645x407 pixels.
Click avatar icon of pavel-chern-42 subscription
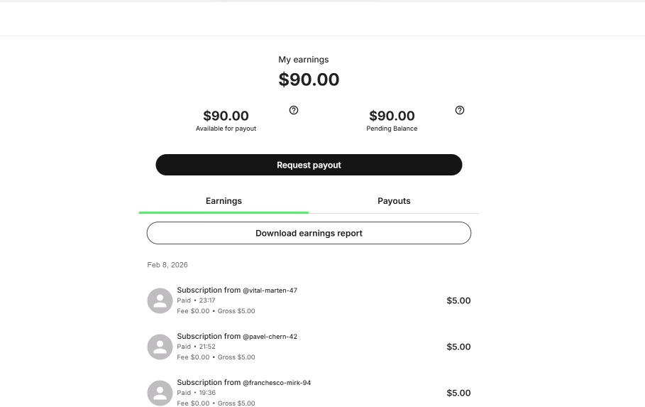pos(160,347)
